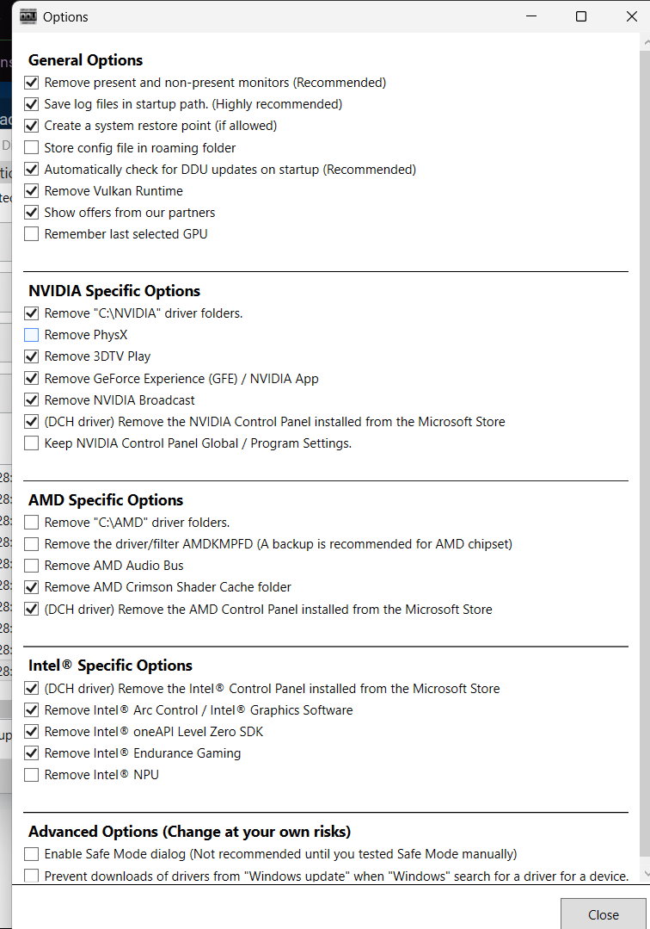650x929 pixels.
Task: Enable Store config file in roaming folder
Action: 32,148
